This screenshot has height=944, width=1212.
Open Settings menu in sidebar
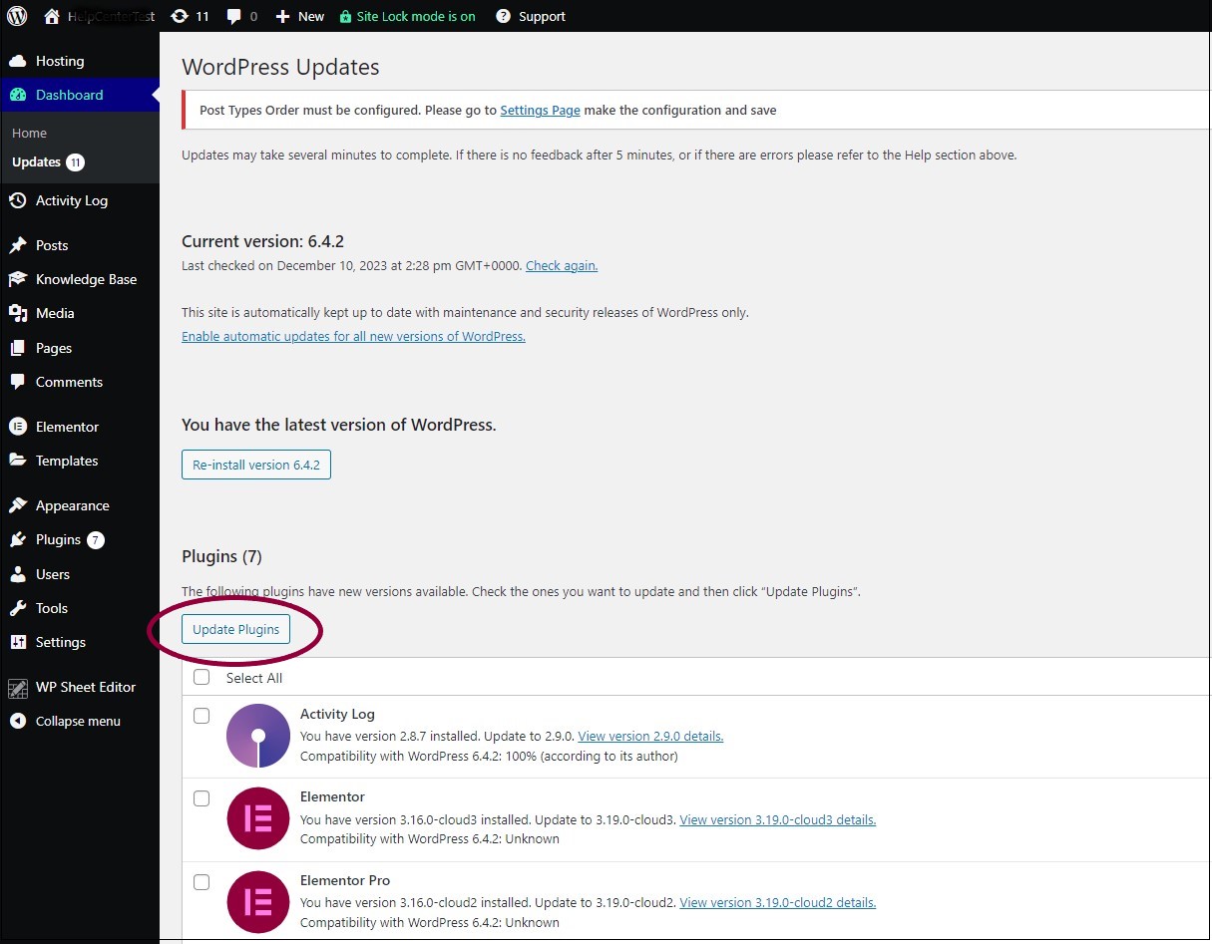click(x=80, y=642)
